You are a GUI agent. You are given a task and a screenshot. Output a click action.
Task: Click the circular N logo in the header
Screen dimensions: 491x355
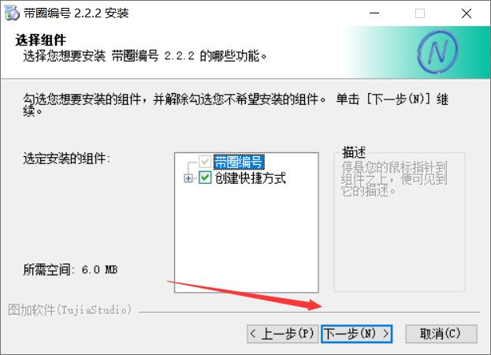click(x=437, y=52)
